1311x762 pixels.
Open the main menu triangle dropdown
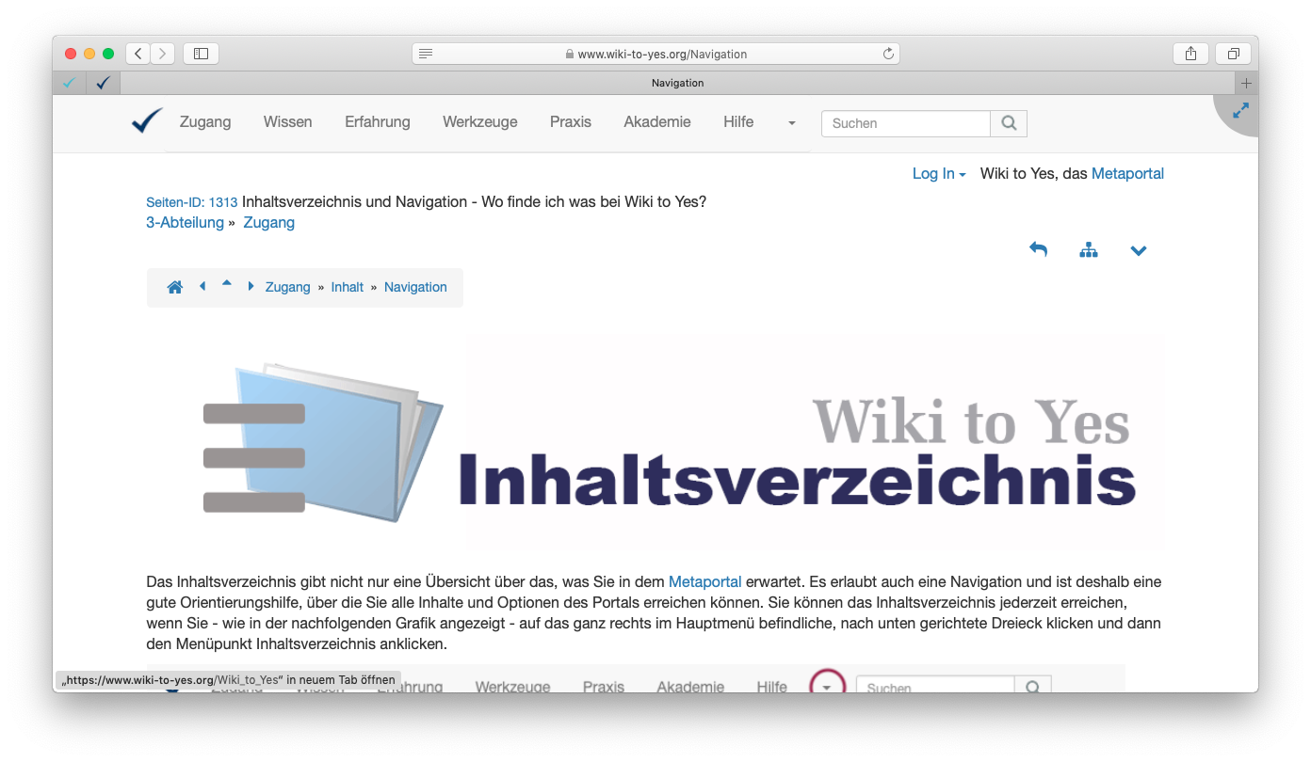791,123
